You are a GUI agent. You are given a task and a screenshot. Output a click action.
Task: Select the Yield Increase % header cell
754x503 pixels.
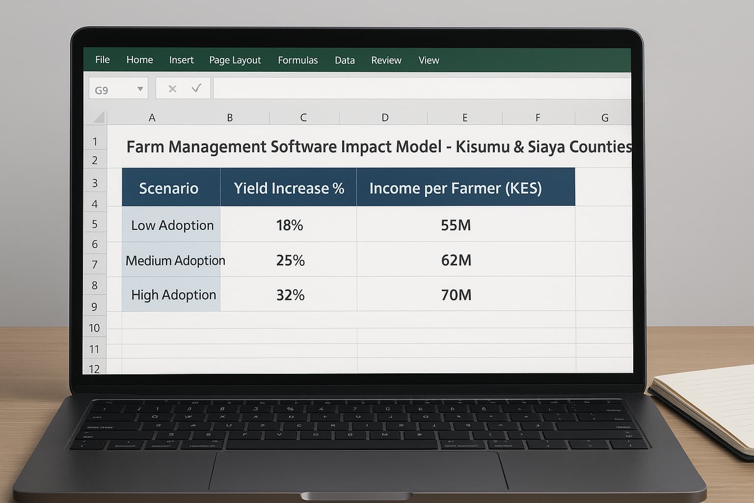(289, 188)
